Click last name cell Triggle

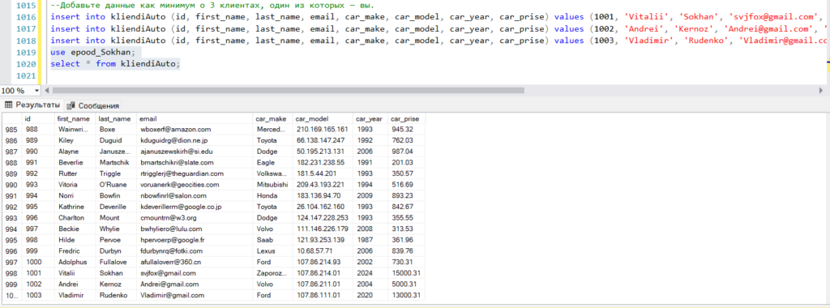116,173
